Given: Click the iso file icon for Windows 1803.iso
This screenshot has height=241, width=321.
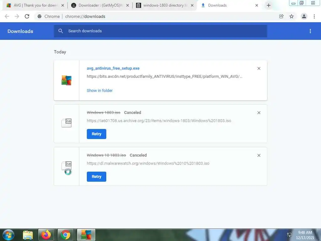Looking at the screenshot, I should (x=66, y=123).
